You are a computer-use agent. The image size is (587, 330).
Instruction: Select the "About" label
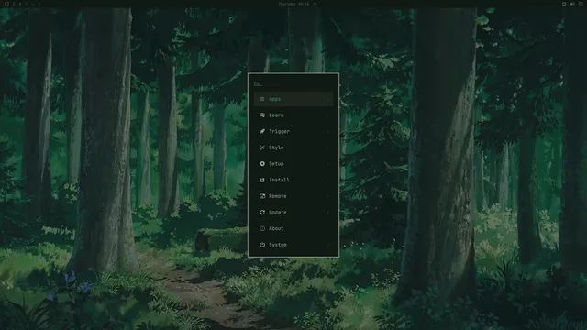click(x=276, y=228)
